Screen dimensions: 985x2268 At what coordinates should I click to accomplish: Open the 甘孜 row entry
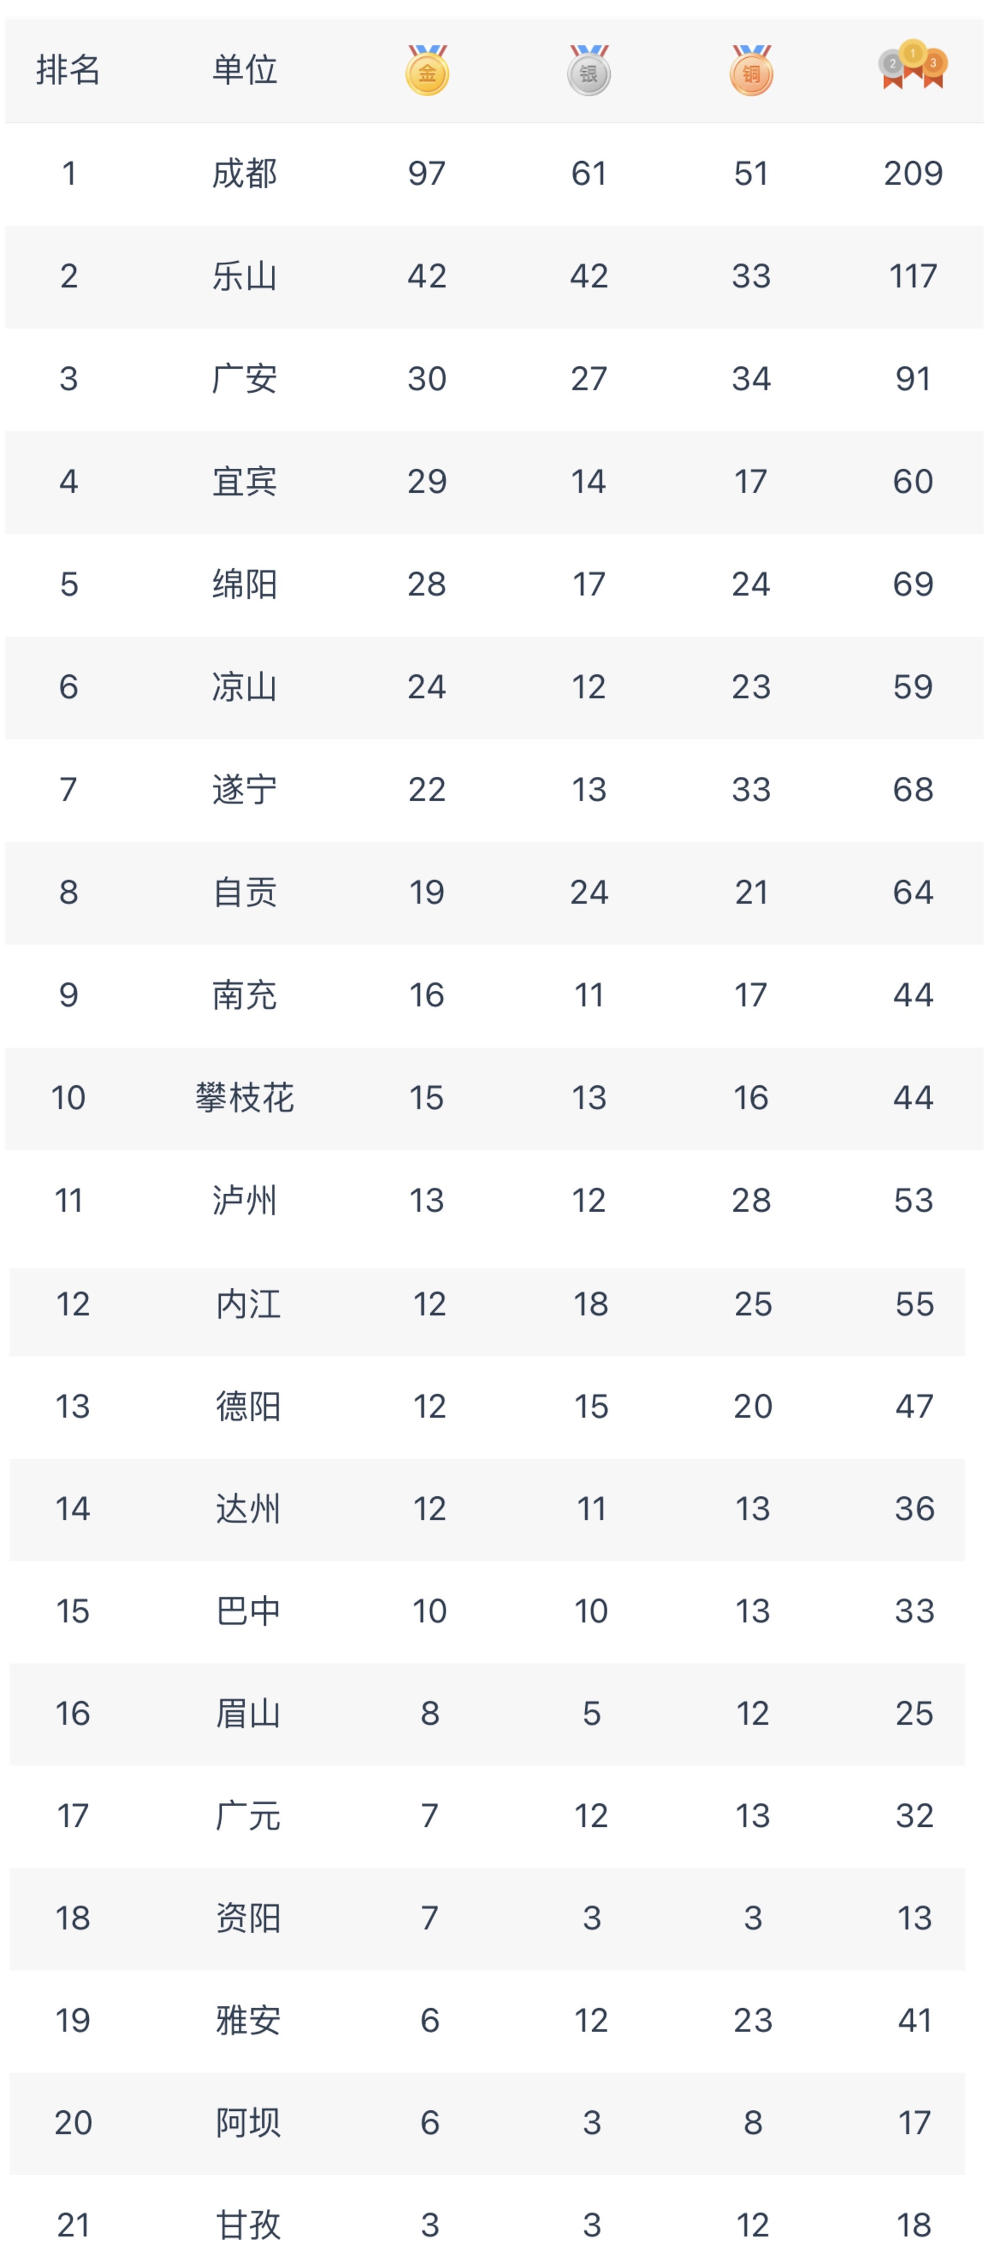click(x=248, y=2225)
